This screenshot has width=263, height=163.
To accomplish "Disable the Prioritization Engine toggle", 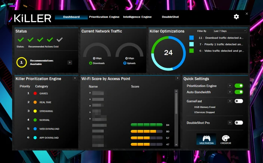I will (x=239, y=86).
